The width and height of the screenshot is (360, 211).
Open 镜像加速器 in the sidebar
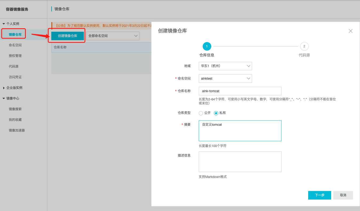click(x=17, y=130)
